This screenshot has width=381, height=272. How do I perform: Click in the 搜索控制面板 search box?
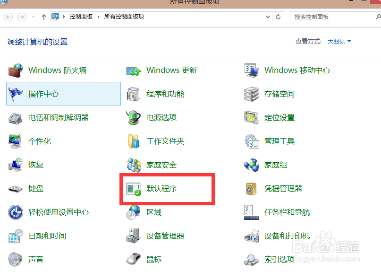tap(332, 17)
